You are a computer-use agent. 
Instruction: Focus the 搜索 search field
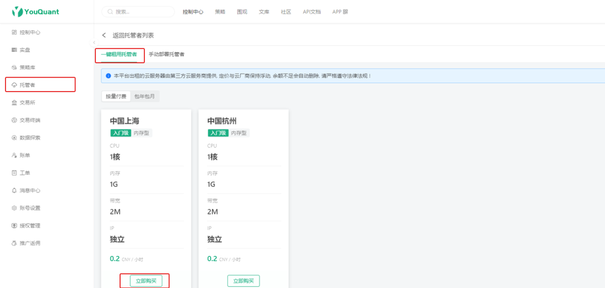point(138,12)
